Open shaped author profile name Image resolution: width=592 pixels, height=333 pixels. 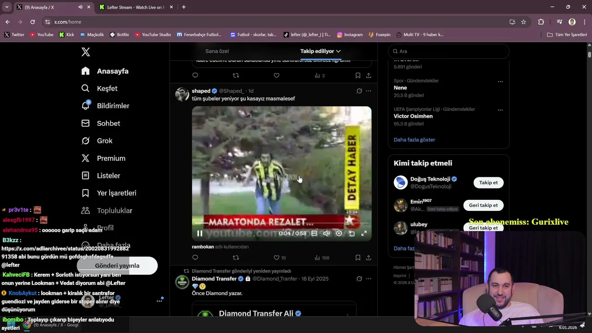click(x=201, y=91)
